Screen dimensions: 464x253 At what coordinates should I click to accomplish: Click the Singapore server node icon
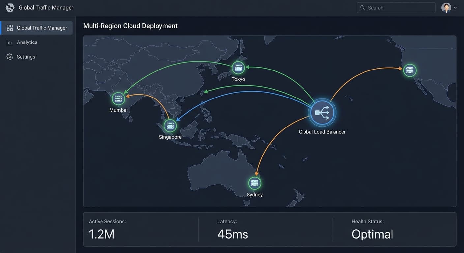[170, 126]
